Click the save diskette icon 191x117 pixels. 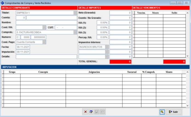(97, 112)
